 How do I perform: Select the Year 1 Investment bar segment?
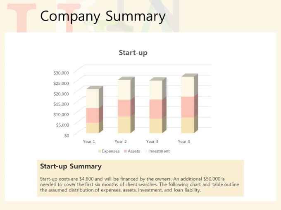pos(93,98)
